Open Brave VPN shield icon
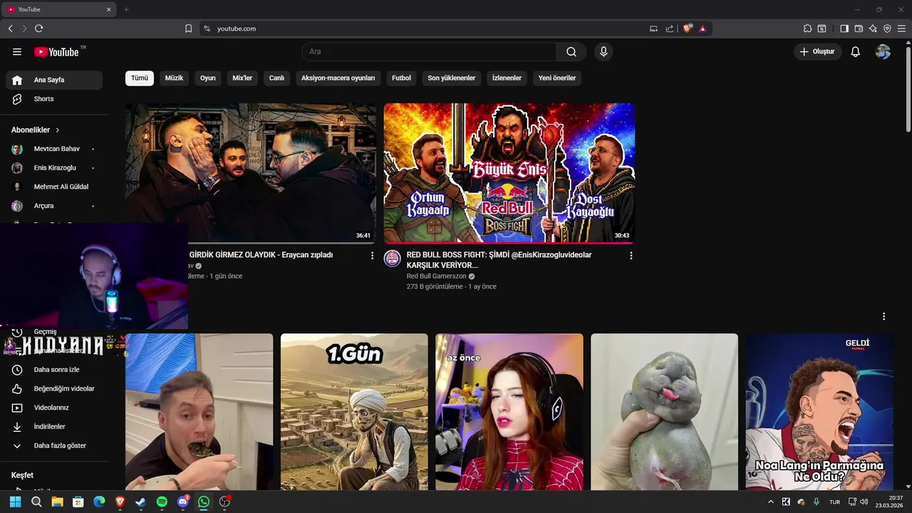This screenshot has height=513, width=912. 887,28
